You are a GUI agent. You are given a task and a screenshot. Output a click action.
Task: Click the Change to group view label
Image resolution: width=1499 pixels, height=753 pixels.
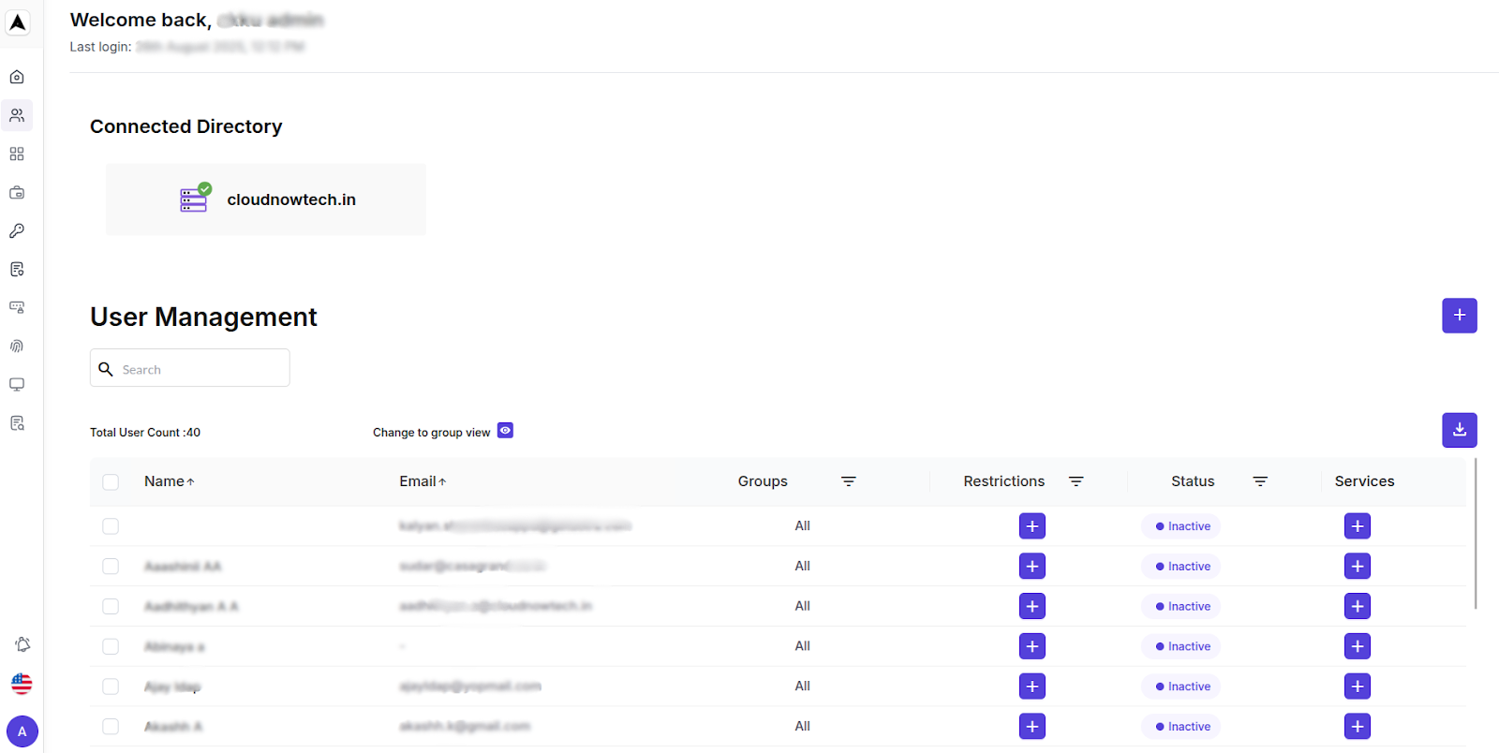pyautogui.click(x=431, y=433)
